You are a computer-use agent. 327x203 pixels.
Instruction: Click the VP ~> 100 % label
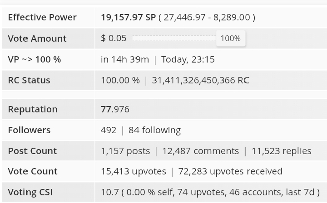point(35,59)
